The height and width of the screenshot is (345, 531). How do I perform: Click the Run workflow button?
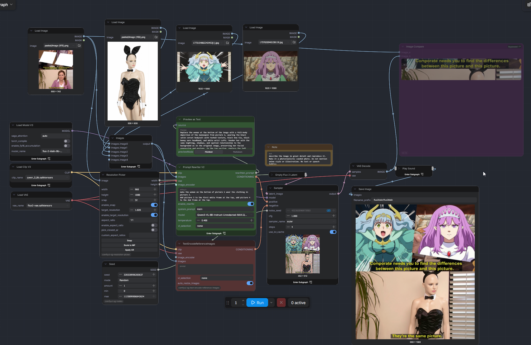(257, 302)
